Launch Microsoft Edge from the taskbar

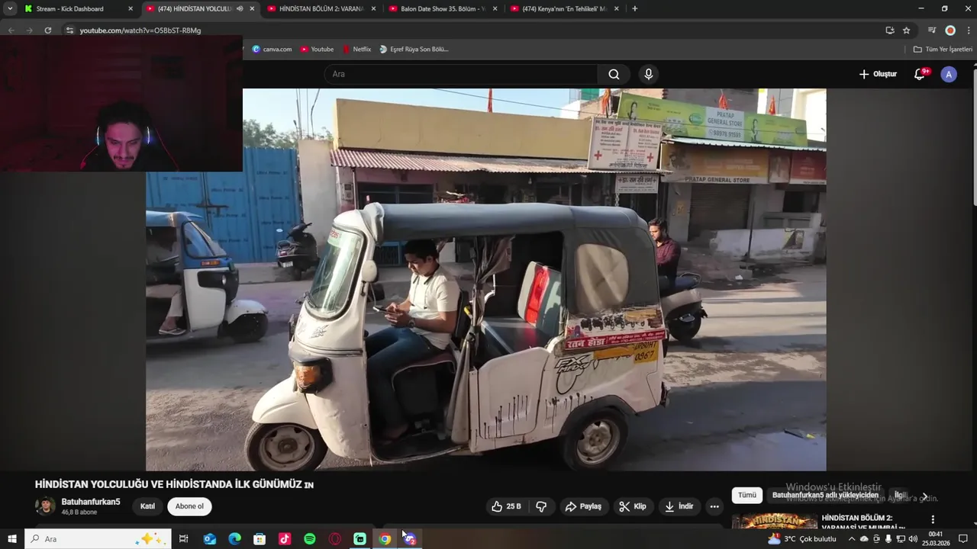(x=235, y=539)
